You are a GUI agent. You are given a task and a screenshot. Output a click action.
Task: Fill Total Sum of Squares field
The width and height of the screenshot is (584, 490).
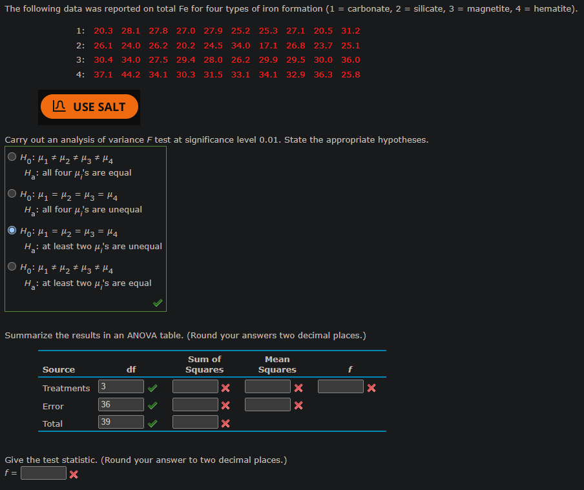195,422
